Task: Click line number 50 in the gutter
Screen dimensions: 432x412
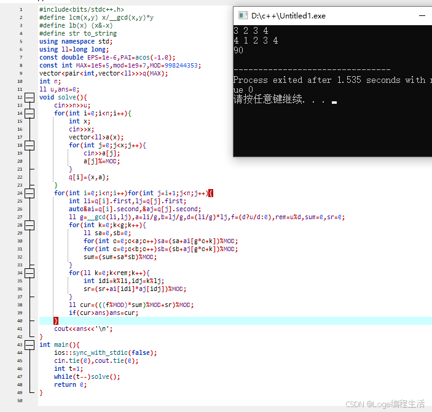Action: 20,401
